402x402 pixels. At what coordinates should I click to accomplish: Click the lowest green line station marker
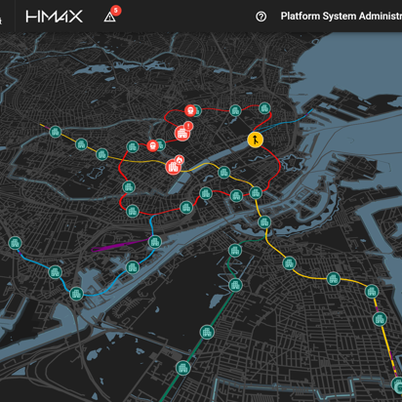pyautogui.click(x=182, y=368)
